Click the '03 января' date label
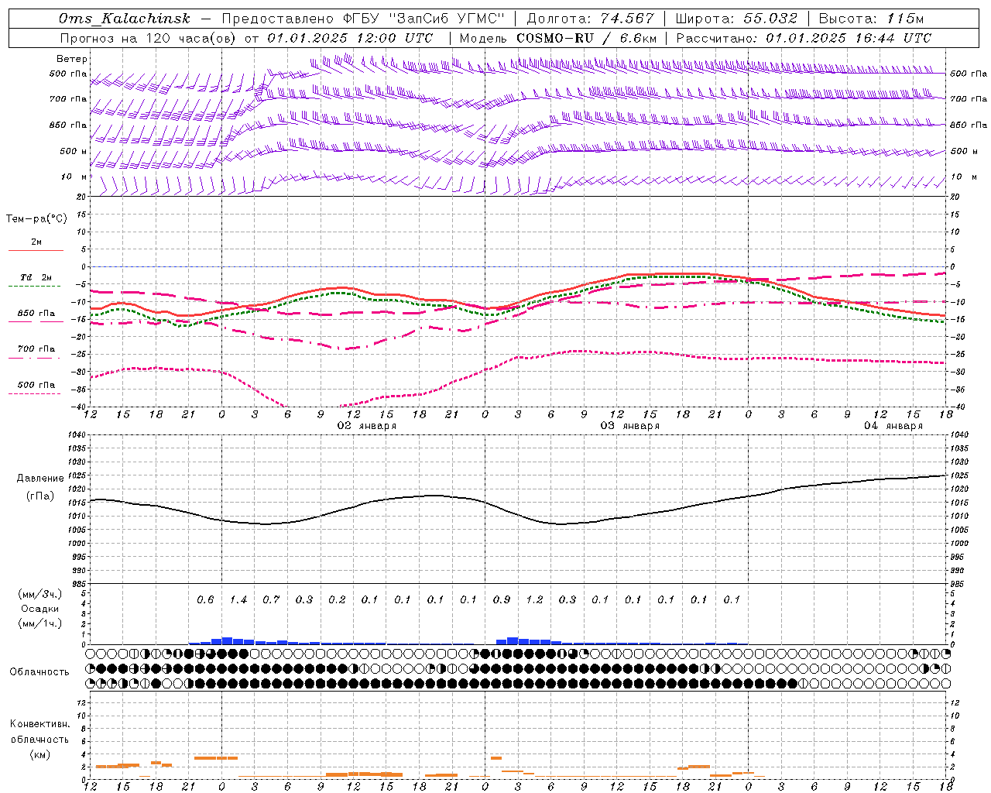This screenshot has height=793, width=991. [630, 426]
